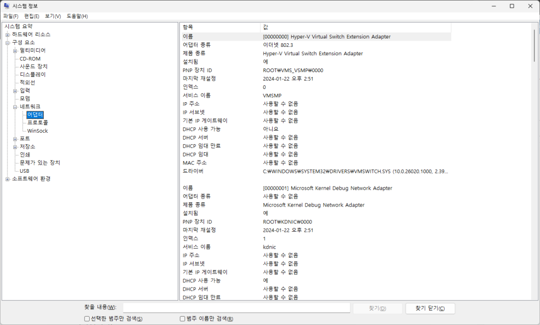540x325 pixels.
Task: Select the highlighted 어댑터 item
Action: (x=35, y=114)
